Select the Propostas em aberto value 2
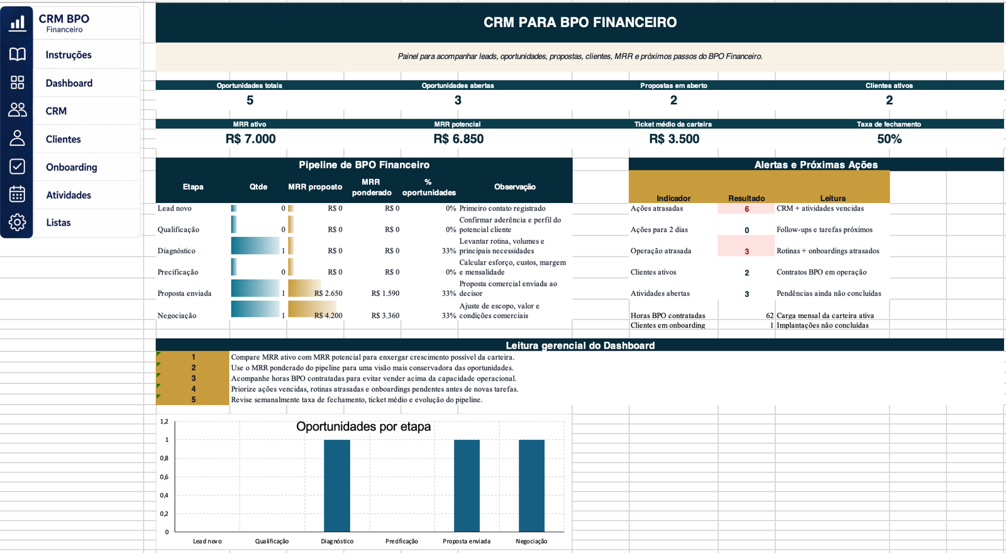The image size is (1006, 553). [673, 100]
